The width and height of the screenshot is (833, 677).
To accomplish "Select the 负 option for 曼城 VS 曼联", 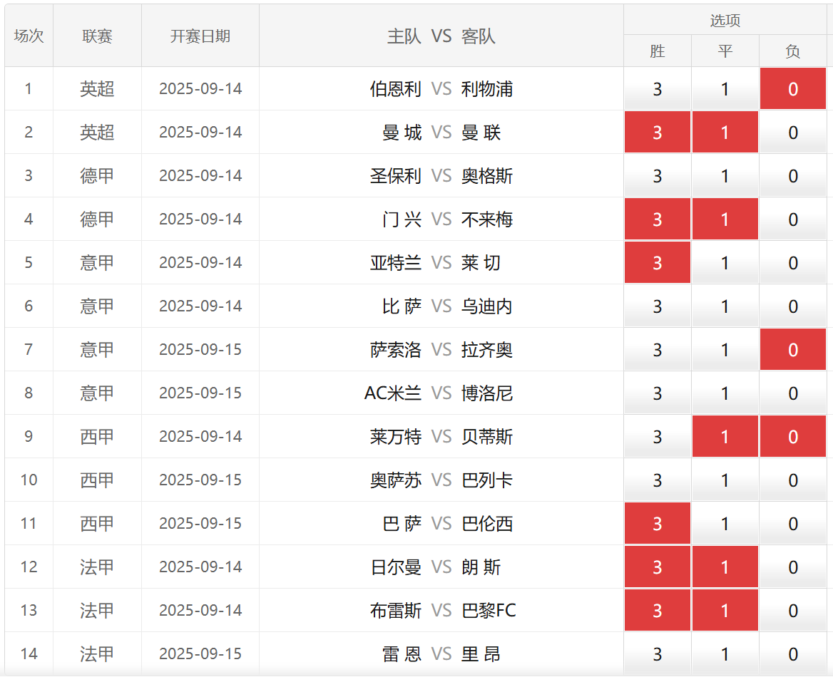I will coord(792,133).
